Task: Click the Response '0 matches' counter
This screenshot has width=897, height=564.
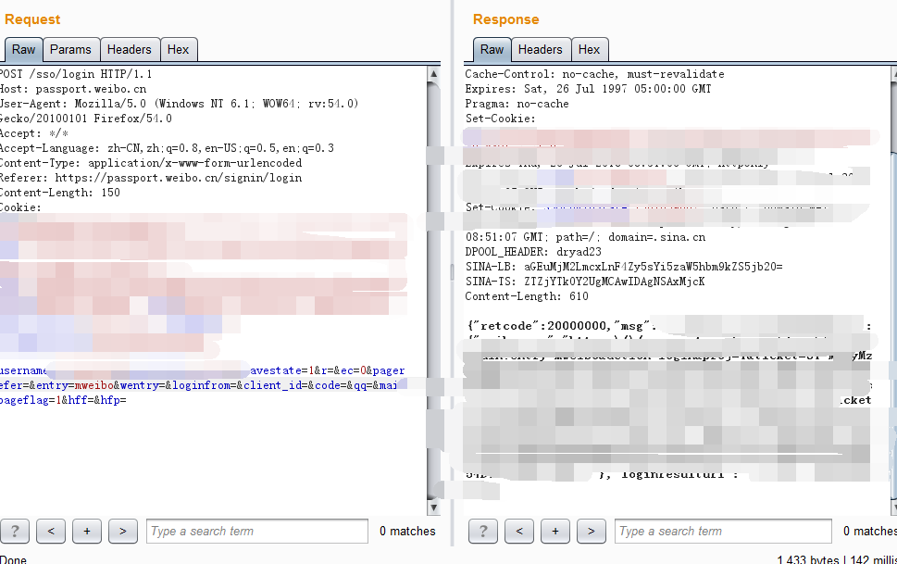Action: click(869, 531)
